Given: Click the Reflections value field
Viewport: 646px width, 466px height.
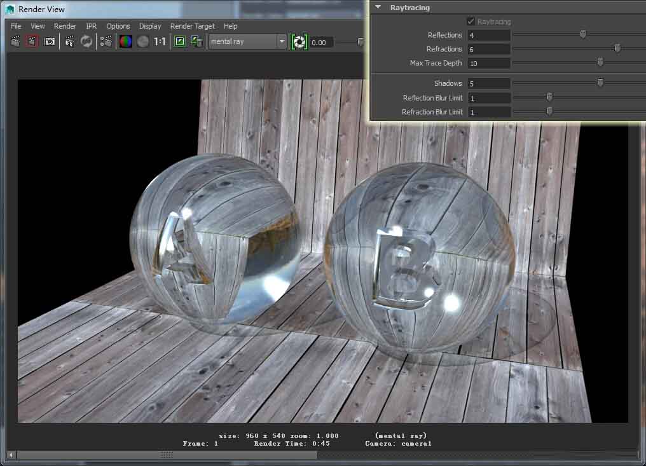Looking at the screenshot, I should click(489, 36).
